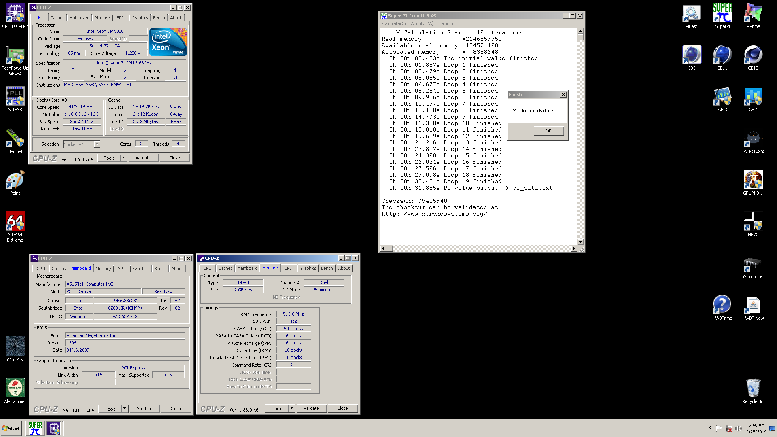The width and height of the screenshot is (777, 437).
Task: Open the Windows Start menu
Action: 11,428
